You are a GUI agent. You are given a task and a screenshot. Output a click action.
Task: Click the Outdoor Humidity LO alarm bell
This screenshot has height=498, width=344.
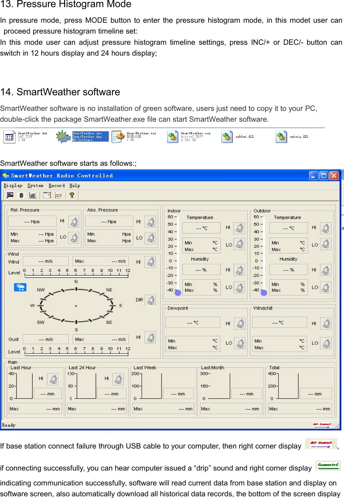[326, 288]
